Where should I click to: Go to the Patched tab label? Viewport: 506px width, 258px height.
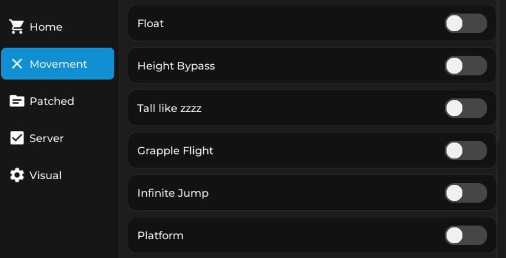coord(52,101)
